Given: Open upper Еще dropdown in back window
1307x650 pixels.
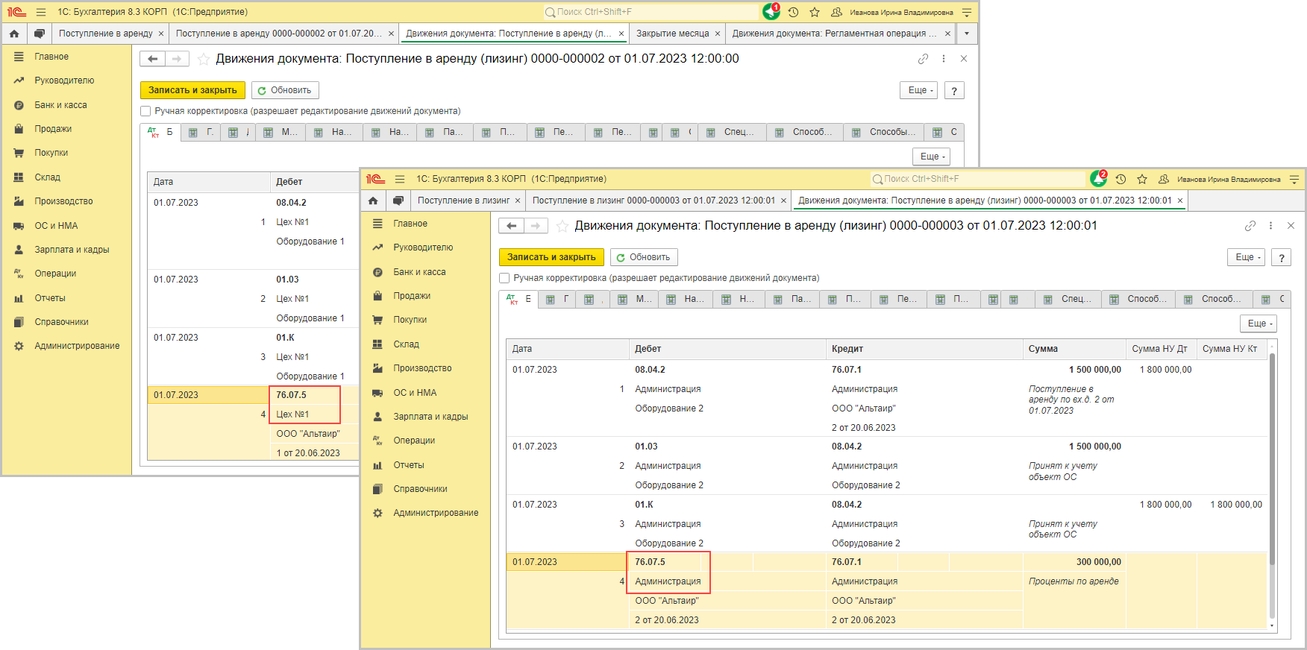Looking at the screenshot, I should [918, 90].
